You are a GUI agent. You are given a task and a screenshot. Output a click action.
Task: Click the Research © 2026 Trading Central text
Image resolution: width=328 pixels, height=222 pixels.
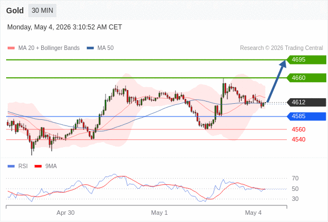tap(281, 48)
